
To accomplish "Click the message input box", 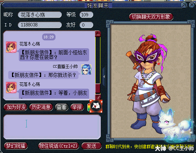I will pyautogui.click(x=52, y=127).
